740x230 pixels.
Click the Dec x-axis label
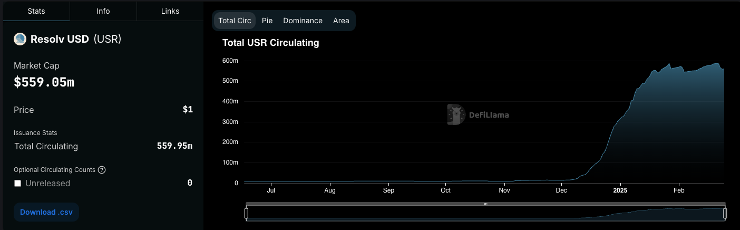561,190
